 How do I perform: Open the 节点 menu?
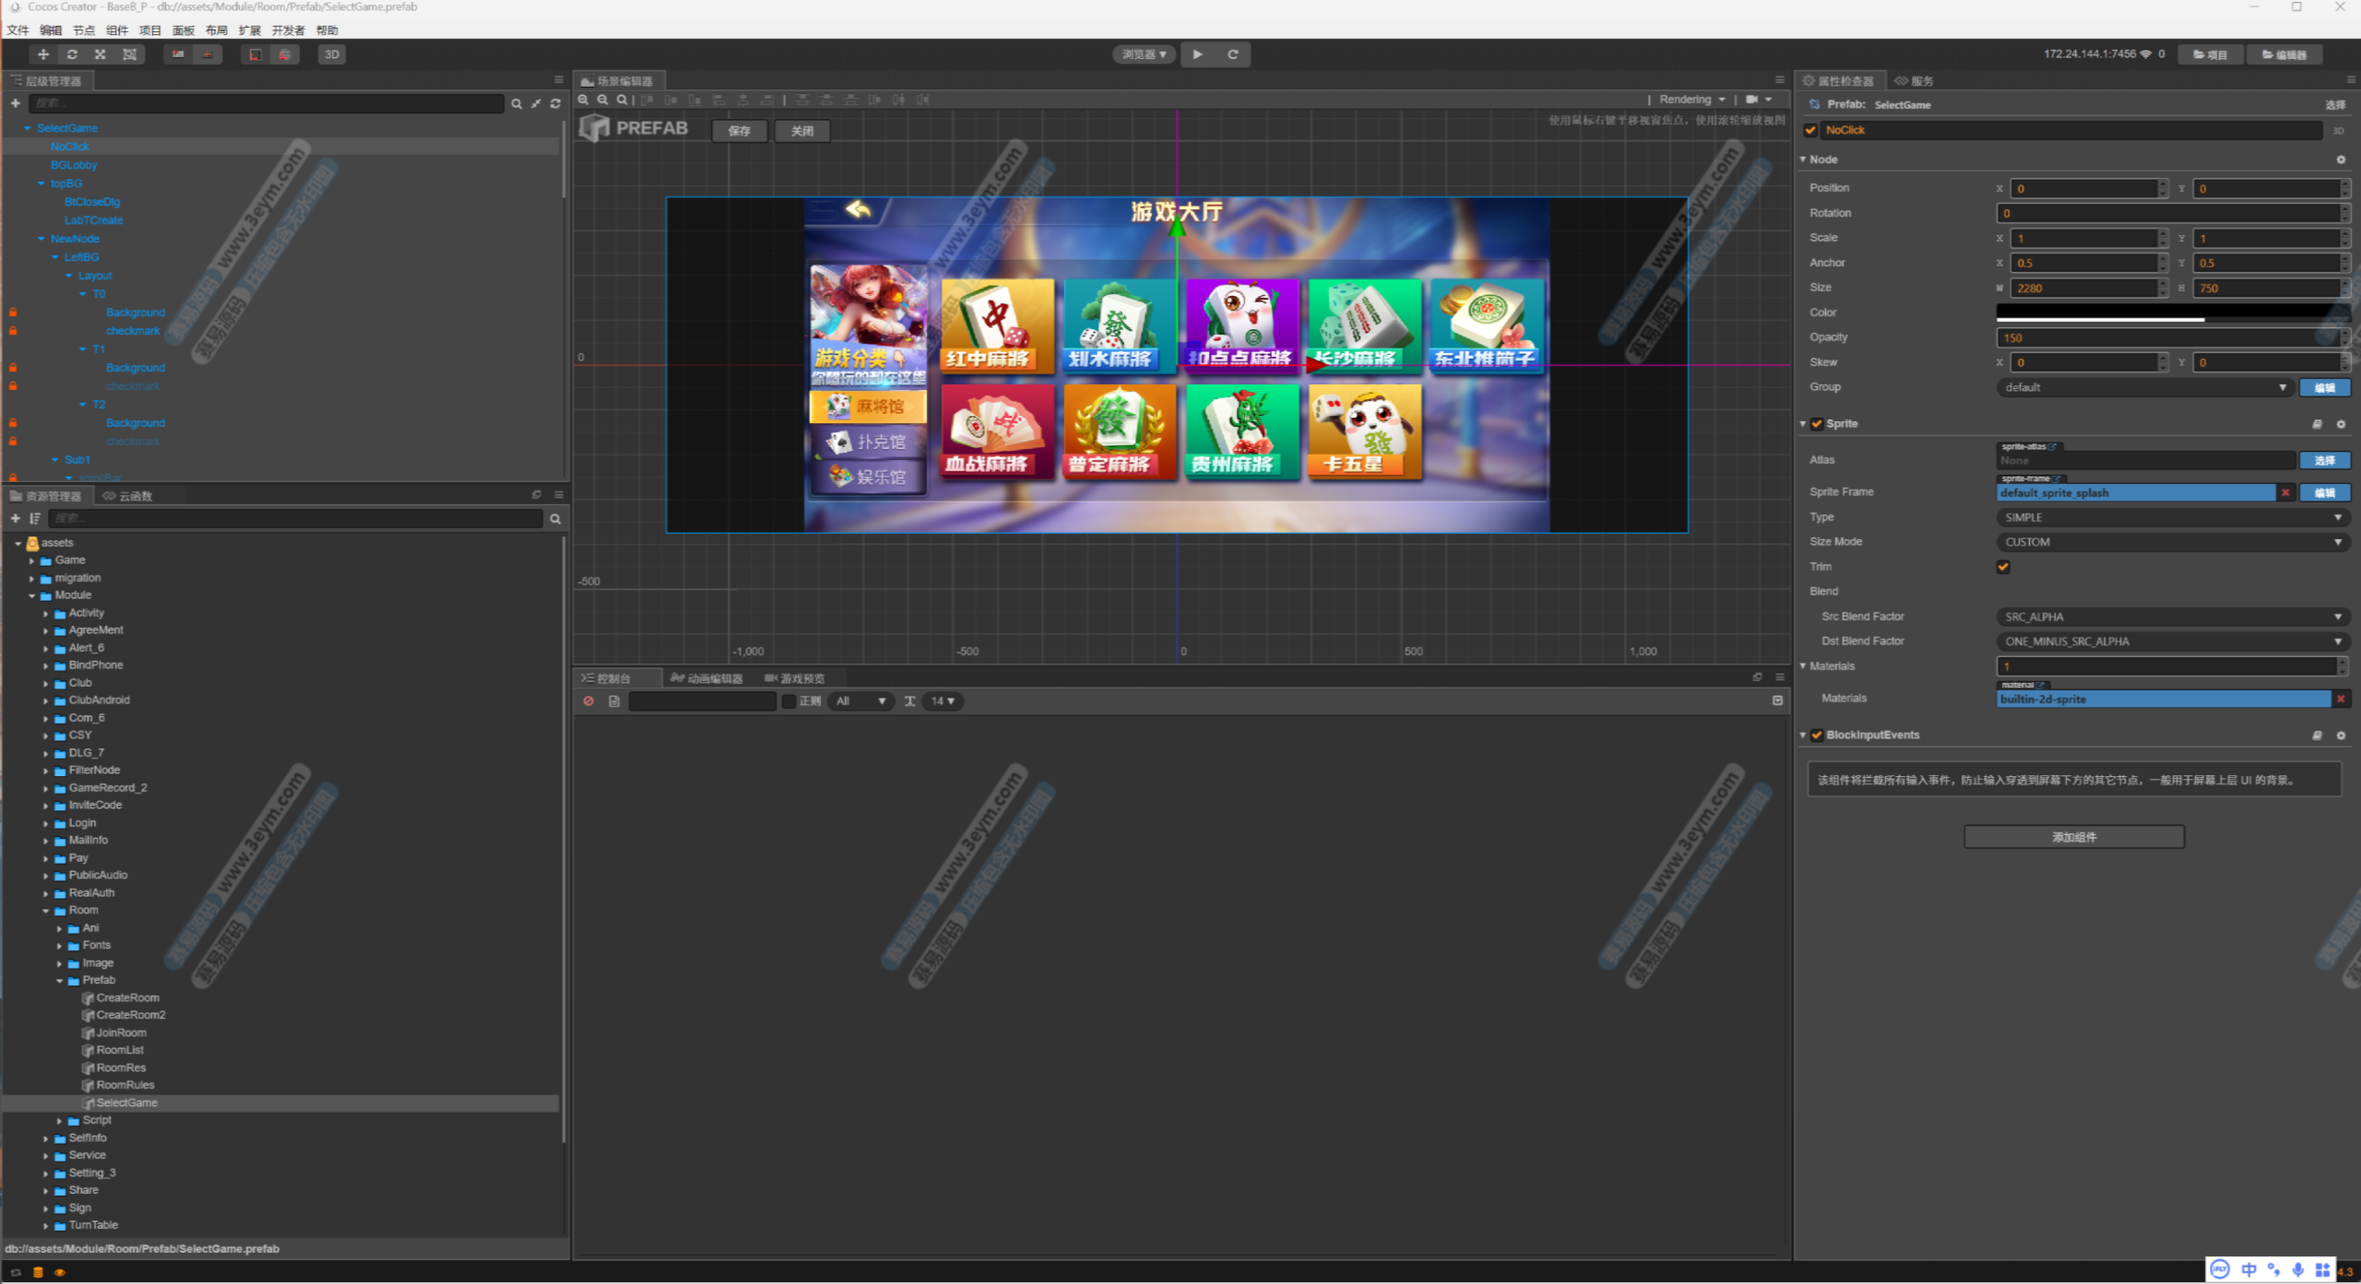tap(83, 30)
